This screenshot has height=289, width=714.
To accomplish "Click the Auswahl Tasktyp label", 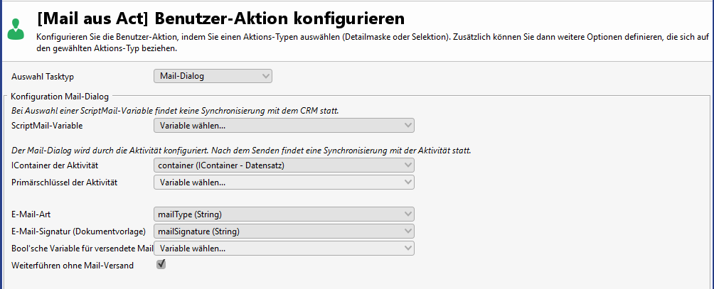I will point(42,76).
